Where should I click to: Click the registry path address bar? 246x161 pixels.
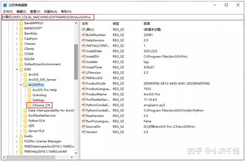tap(123, 17)
